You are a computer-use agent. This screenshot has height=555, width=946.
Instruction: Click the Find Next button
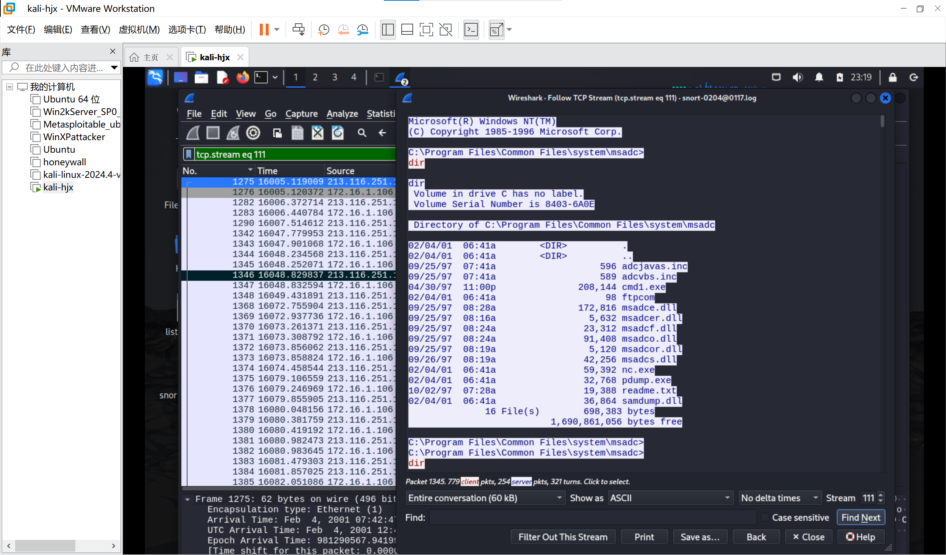click(860, 517)
